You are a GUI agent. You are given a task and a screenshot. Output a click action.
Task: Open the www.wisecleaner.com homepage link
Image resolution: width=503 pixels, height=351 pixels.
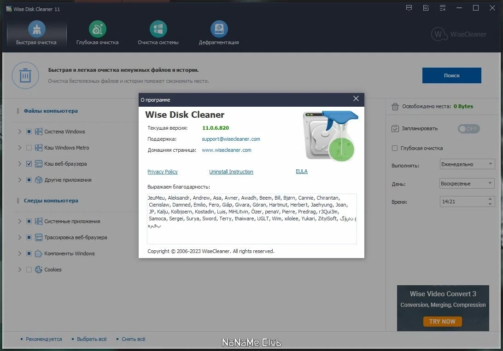(227, 150)
